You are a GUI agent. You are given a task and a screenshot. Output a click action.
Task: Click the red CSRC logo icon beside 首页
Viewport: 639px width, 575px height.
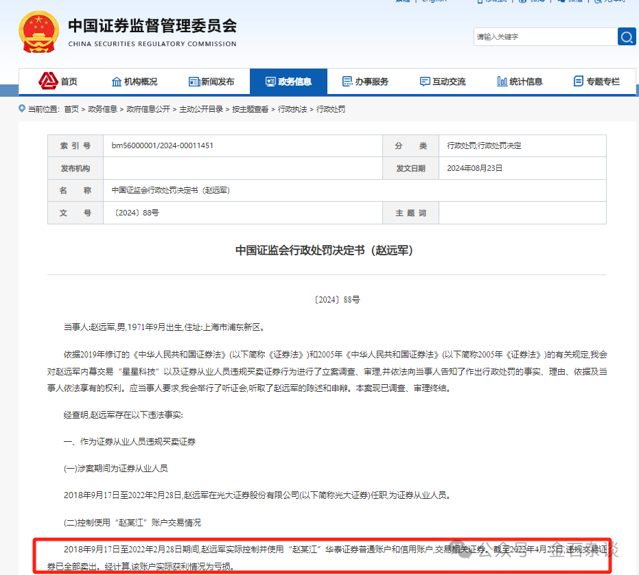[48, 81]
